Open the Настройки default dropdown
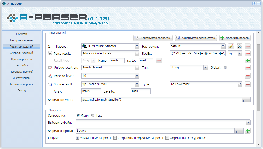263x149 pixels. (x=223, y=46)
